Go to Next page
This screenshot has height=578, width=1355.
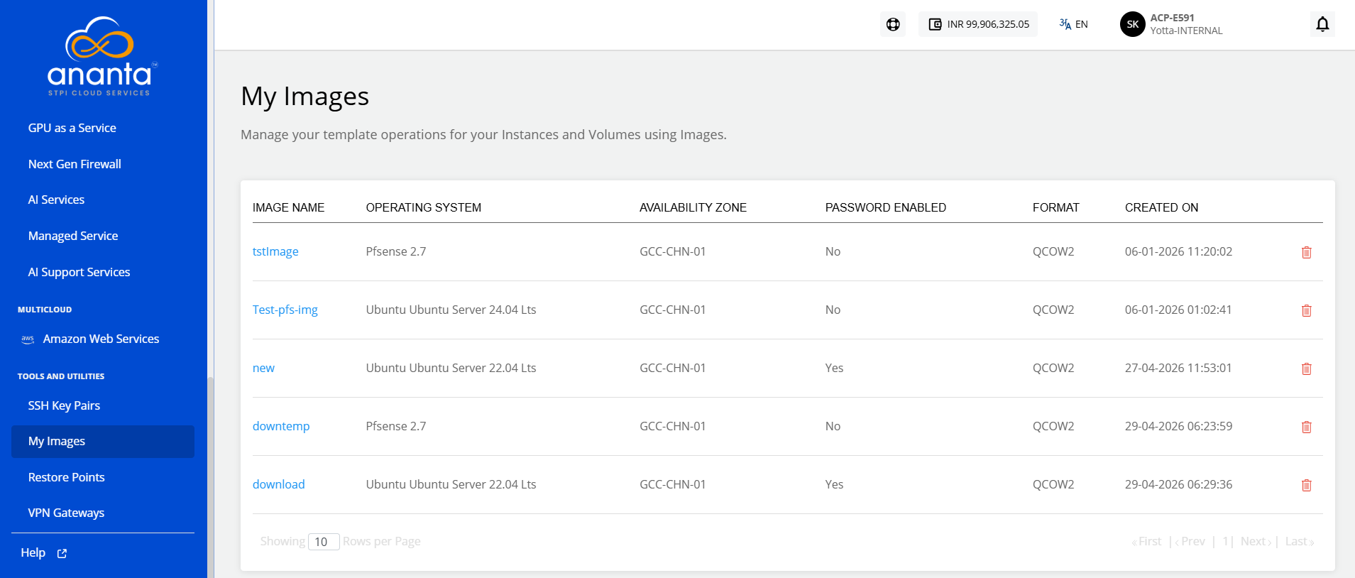[1256, 541]
